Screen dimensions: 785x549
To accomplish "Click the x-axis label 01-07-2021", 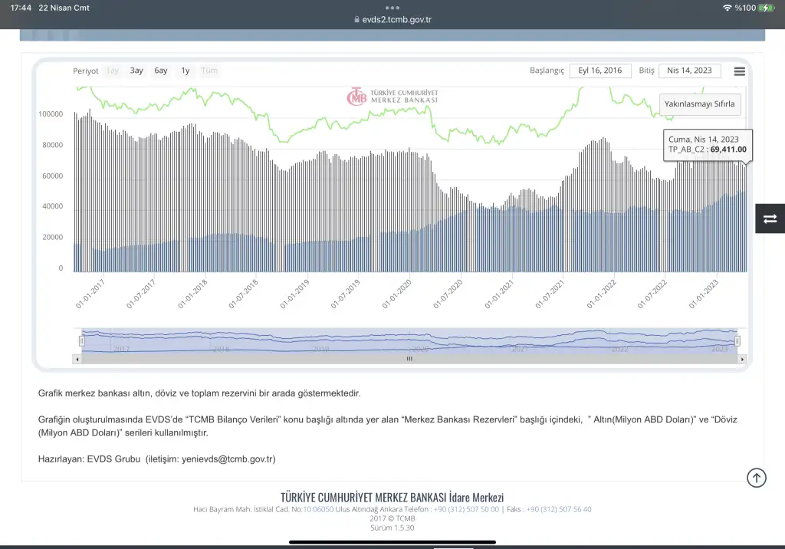I will (x=550, y=294).
